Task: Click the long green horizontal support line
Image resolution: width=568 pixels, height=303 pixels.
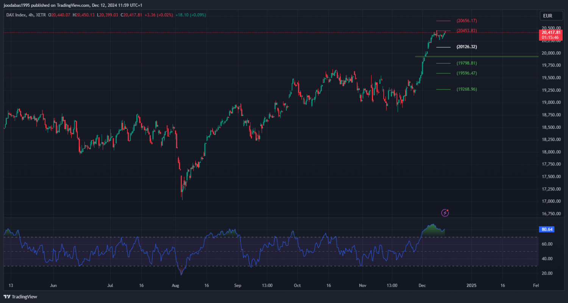Action: pos(492,57)
